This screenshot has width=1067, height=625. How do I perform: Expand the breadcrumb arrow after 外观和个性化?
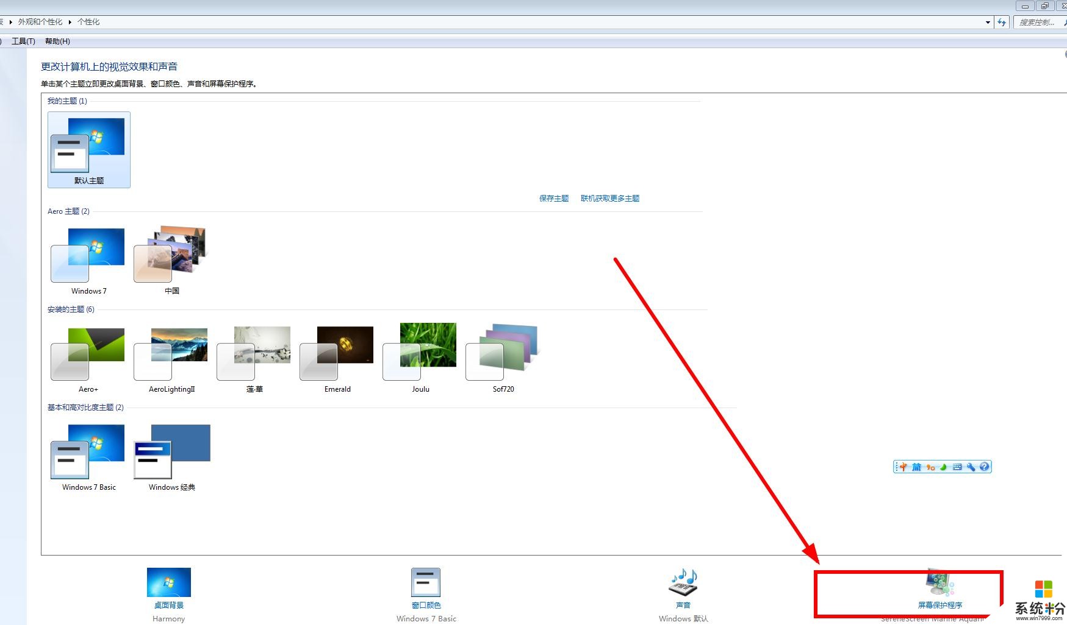pyautogui.click(x=70, y=22)
